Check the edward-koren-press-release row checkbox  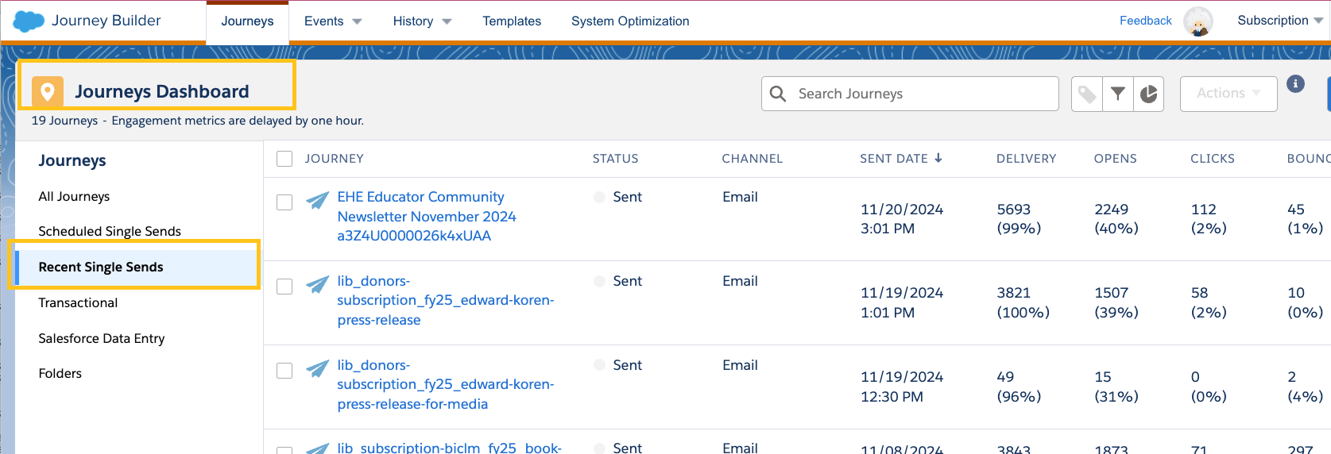point(284,287)
